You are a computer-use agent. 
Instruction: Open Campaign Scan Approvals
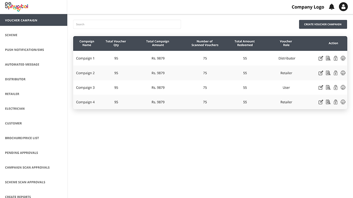pos(27,167)
